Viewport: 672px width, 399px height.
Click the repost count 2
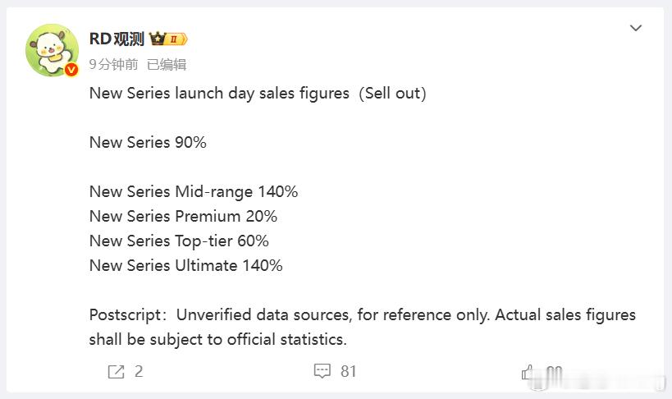pos(139,372)
